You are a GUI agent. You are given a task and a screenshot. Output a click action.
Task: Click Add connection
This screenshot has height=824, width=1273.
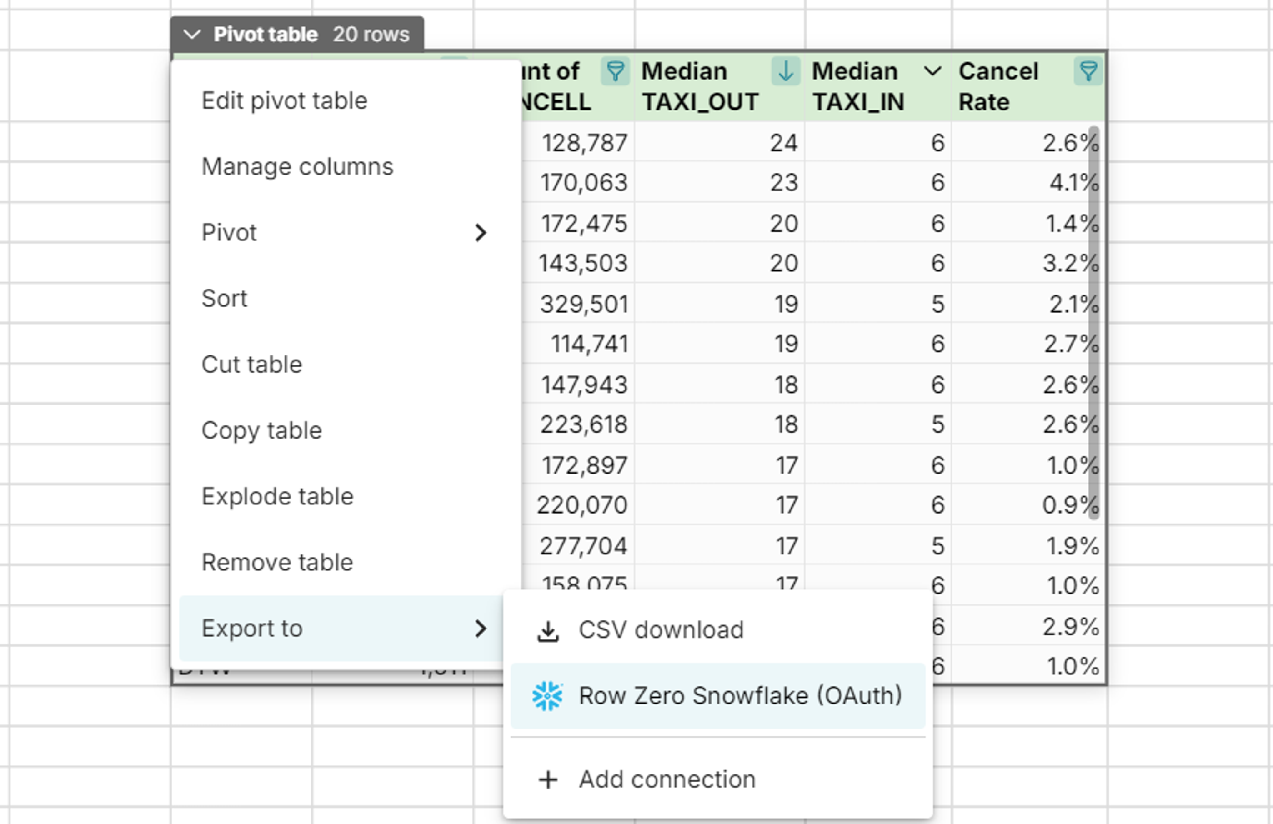coord(718,779)
